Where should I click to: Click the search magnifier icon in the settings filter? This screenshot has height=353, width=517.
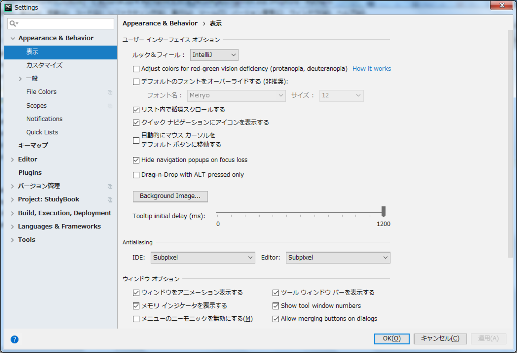(13, 23)
